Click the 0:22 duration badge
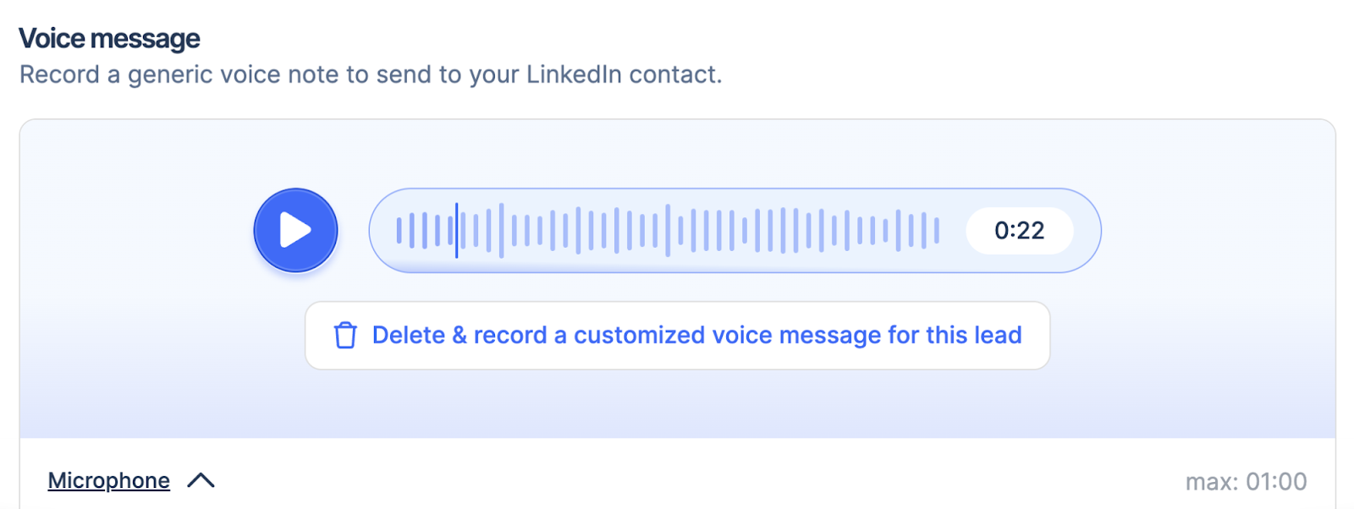This screenshot has height=509, width=1354. coord(1019,230)
